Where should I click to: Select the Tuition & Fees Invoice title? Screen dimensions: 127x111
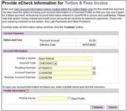(x=86, y=3)
